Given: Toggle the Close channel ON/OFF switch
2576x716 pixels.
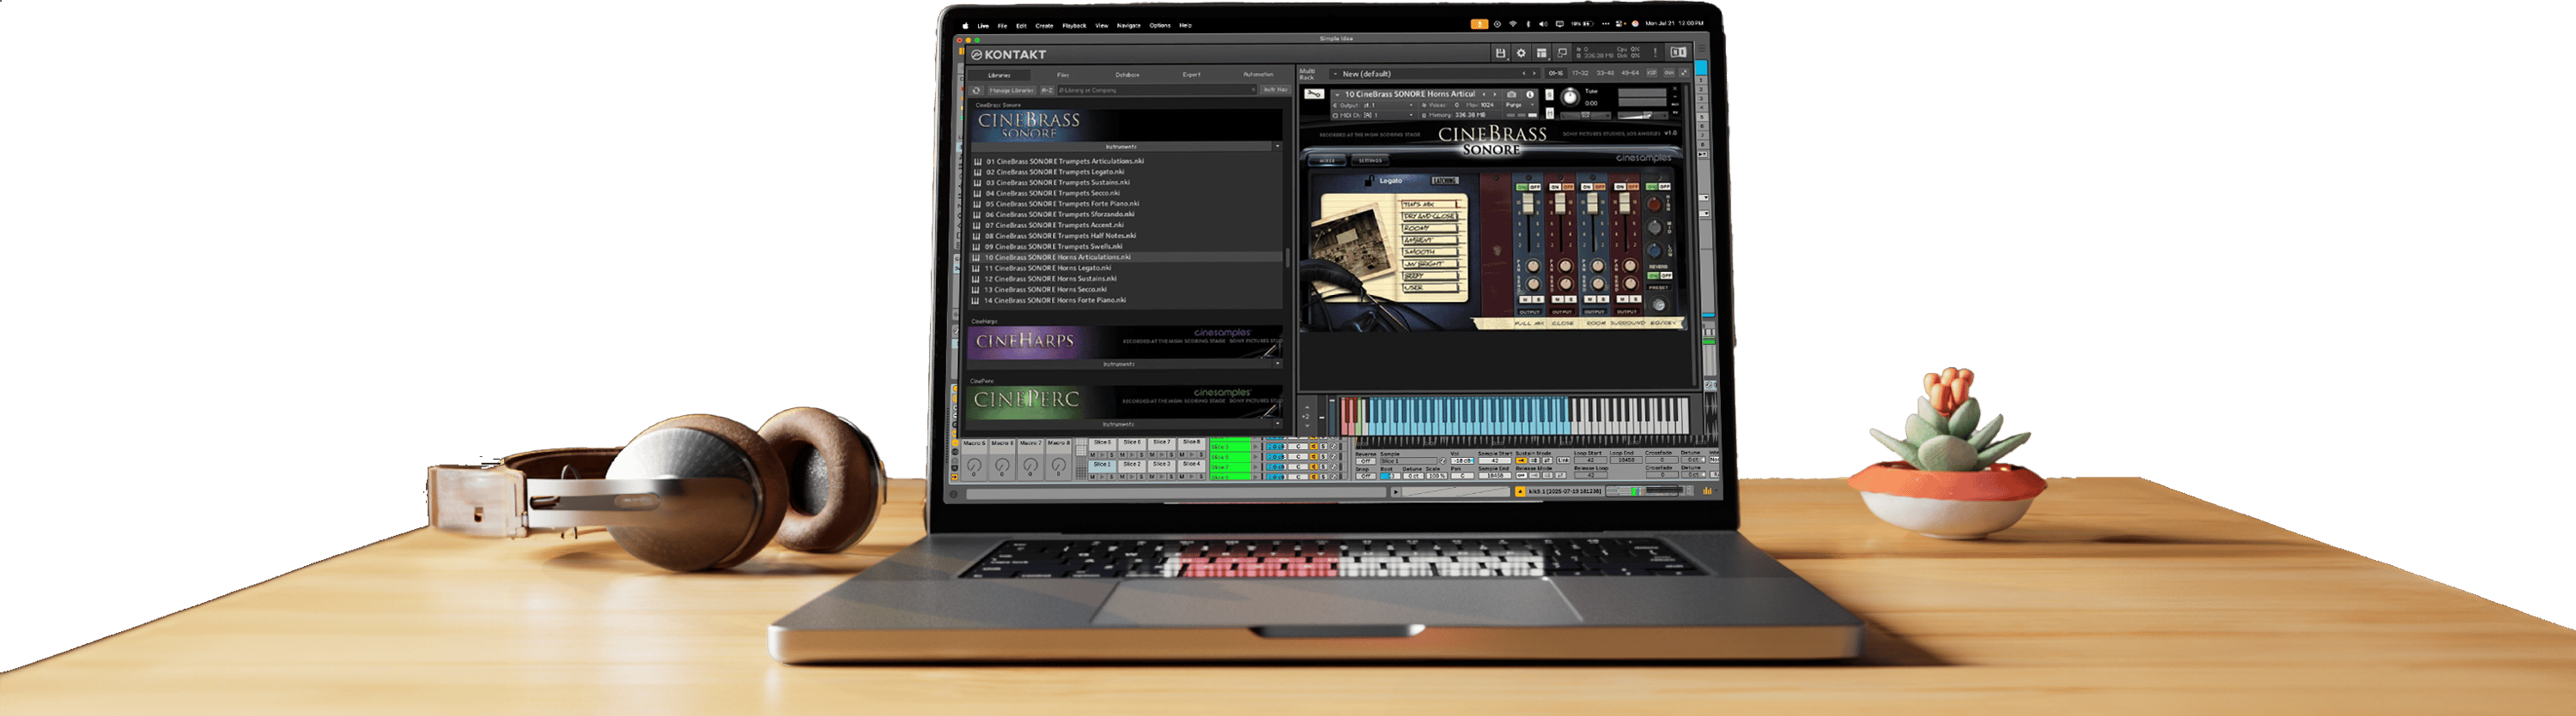Looking at the screenshot, I should point(1562,187).
